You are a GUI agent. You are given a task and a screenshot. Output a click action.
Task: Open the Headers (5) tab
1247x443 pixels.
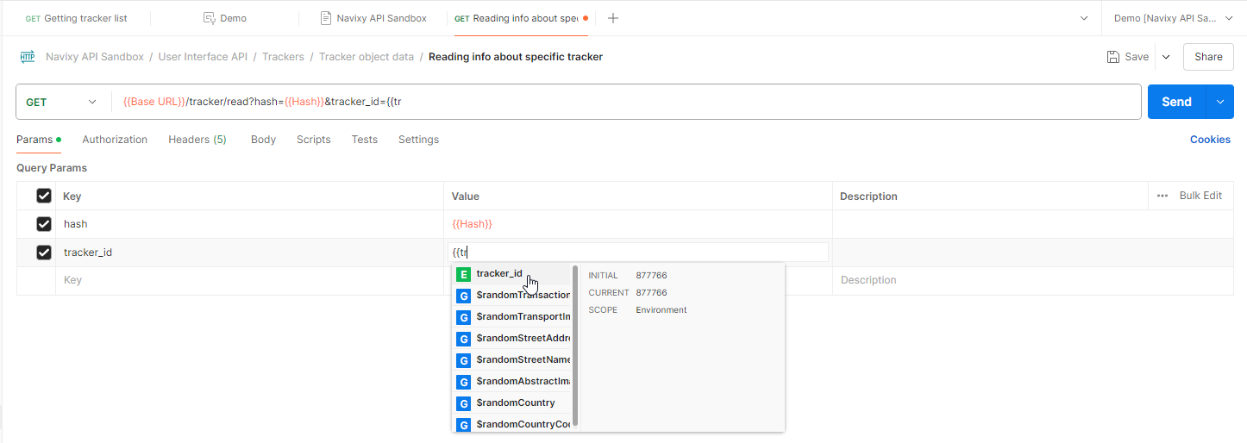tap(197, 140)
